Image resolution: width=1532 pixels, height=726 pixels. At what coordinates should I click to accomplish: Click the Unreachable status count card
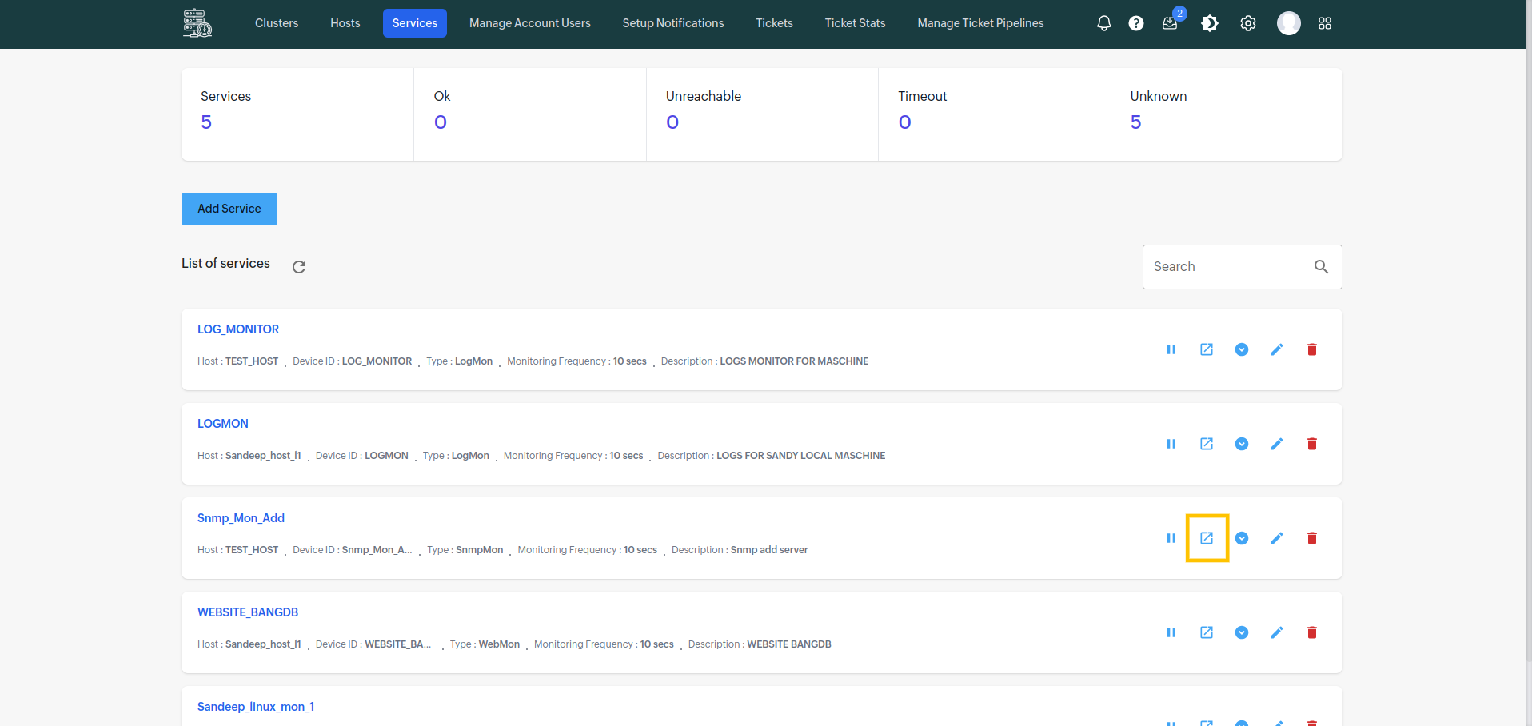pos(762,114)
